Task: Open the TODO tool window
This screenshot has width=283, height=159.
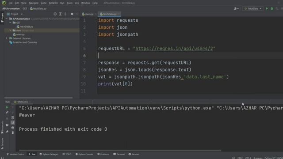Action: [x=67, y=154]
